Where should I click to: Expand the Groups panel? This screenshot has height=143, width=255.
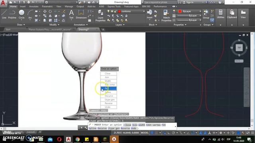208,25
